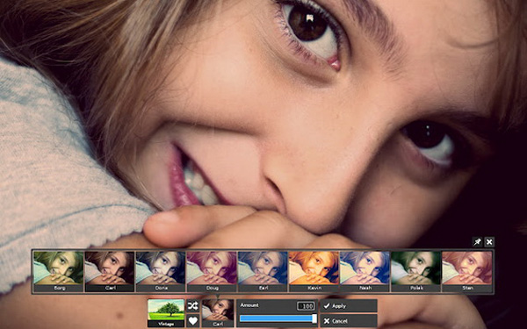The height and width of the screenshot is (329, 527).
Task: Open the Vintage effect category
Action: pos(166,313)
